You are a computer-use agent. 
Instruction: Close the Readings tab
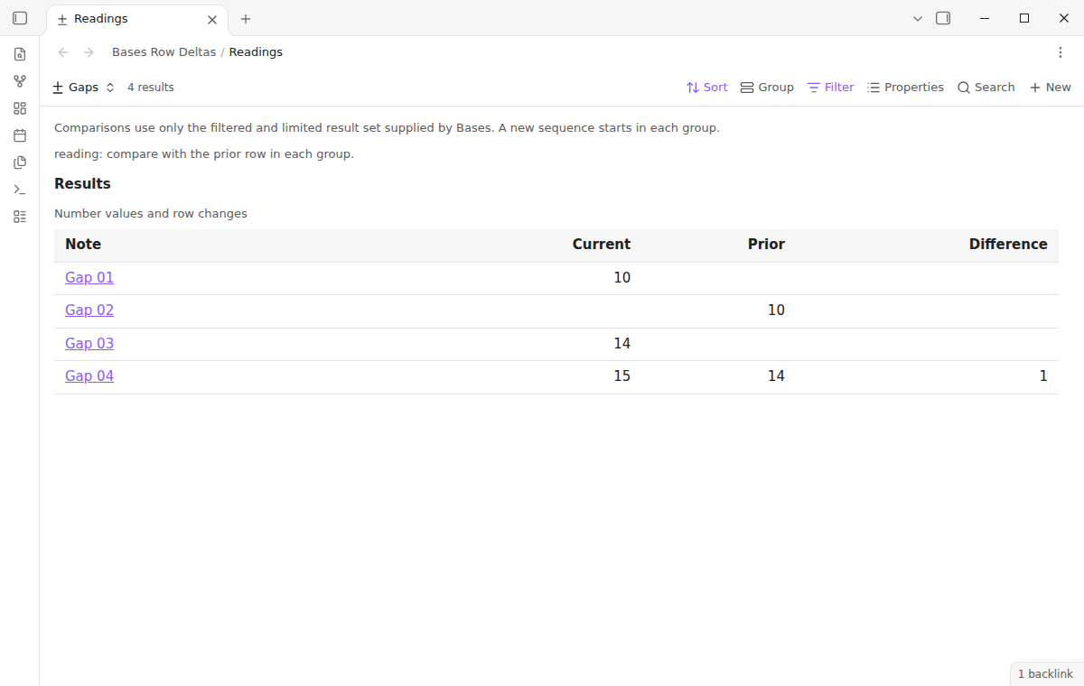[212, 19]
